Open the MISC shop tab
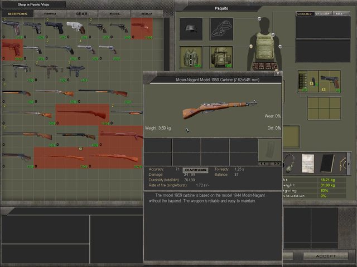Viewport: 357px width, 267px height. (x=114, y=14)
